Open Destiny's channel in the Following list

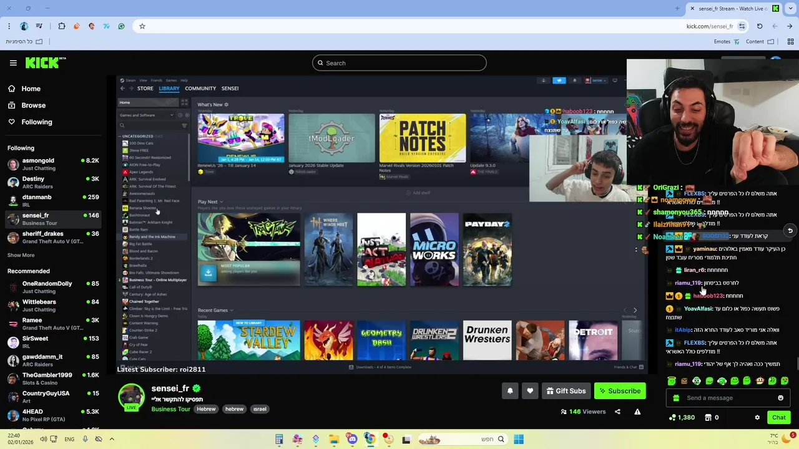pos(52,183)
